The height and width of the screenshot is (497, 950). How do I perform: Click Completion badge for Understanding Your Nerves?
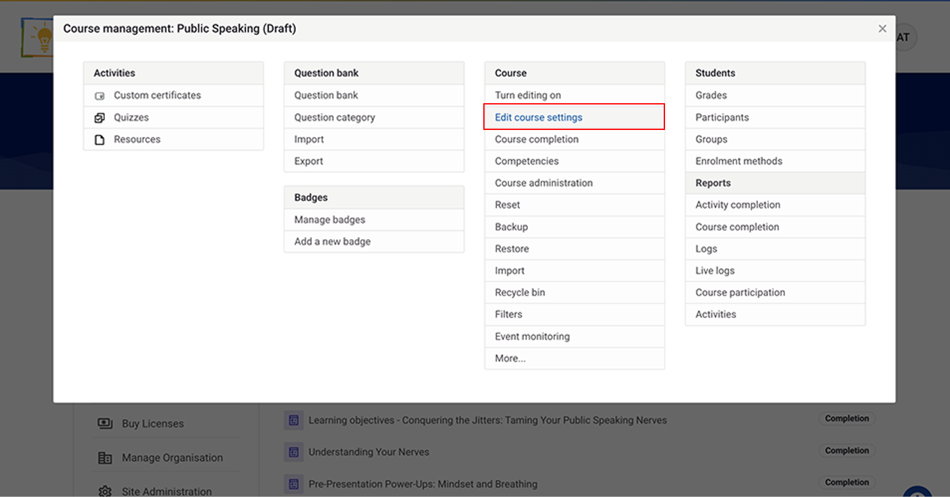point(847,450)
